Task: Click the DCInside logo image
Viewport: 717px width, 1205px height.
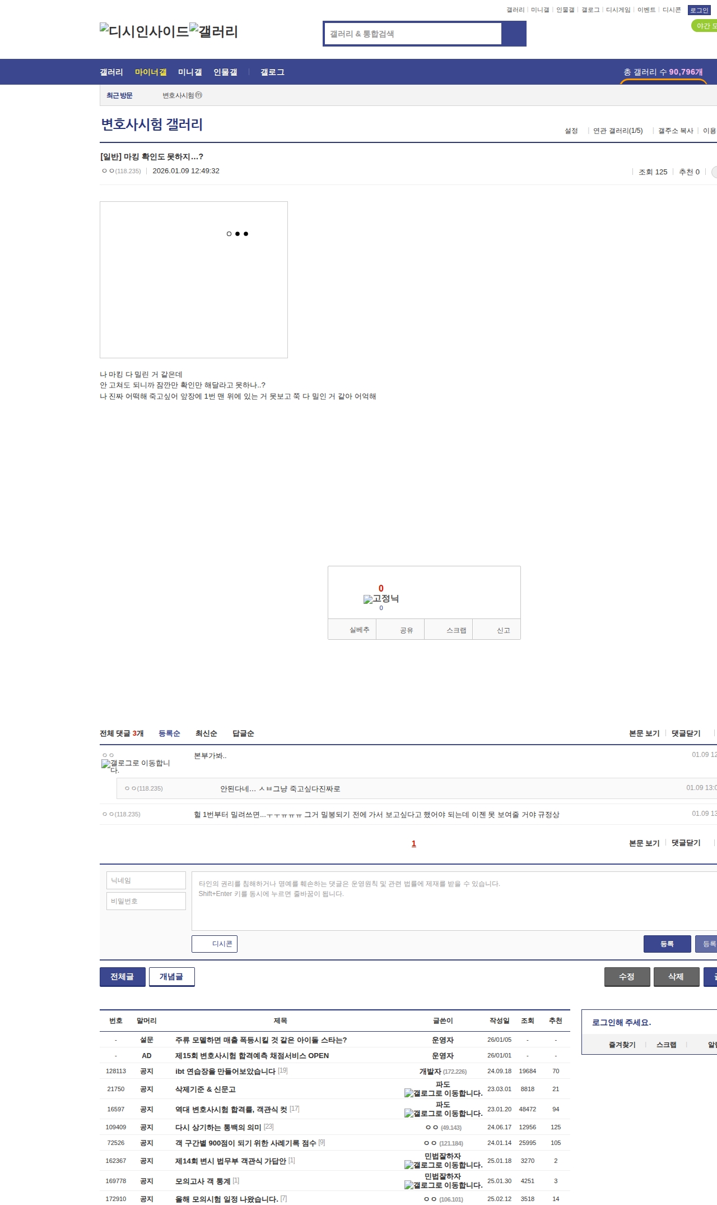Action: 144,31
